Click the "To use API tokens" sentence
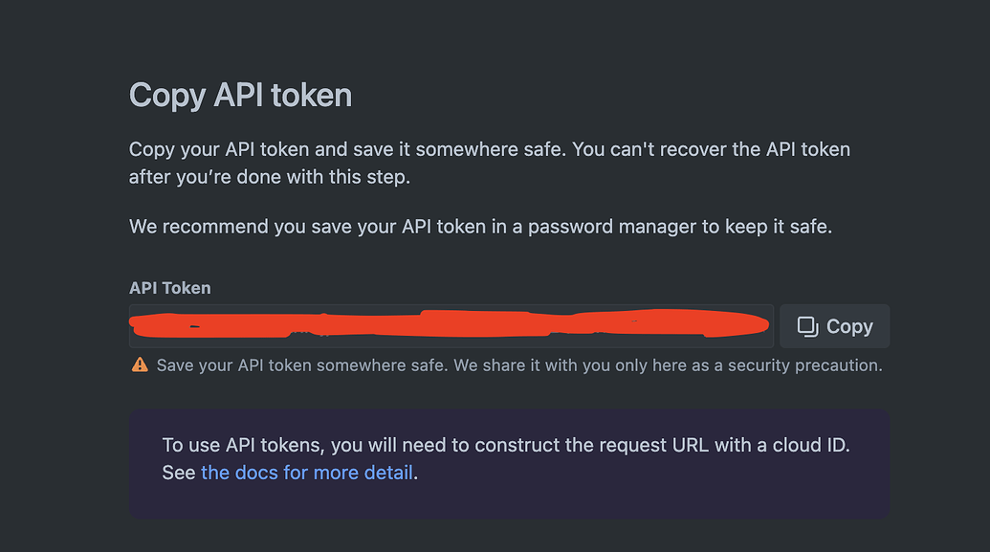Screen dimensions: 990x552 click(x=506, y=445)
